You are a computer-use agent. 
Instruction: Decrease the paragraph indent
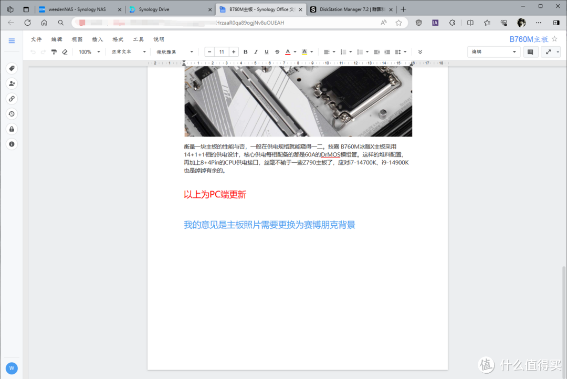tap(376, 52)
